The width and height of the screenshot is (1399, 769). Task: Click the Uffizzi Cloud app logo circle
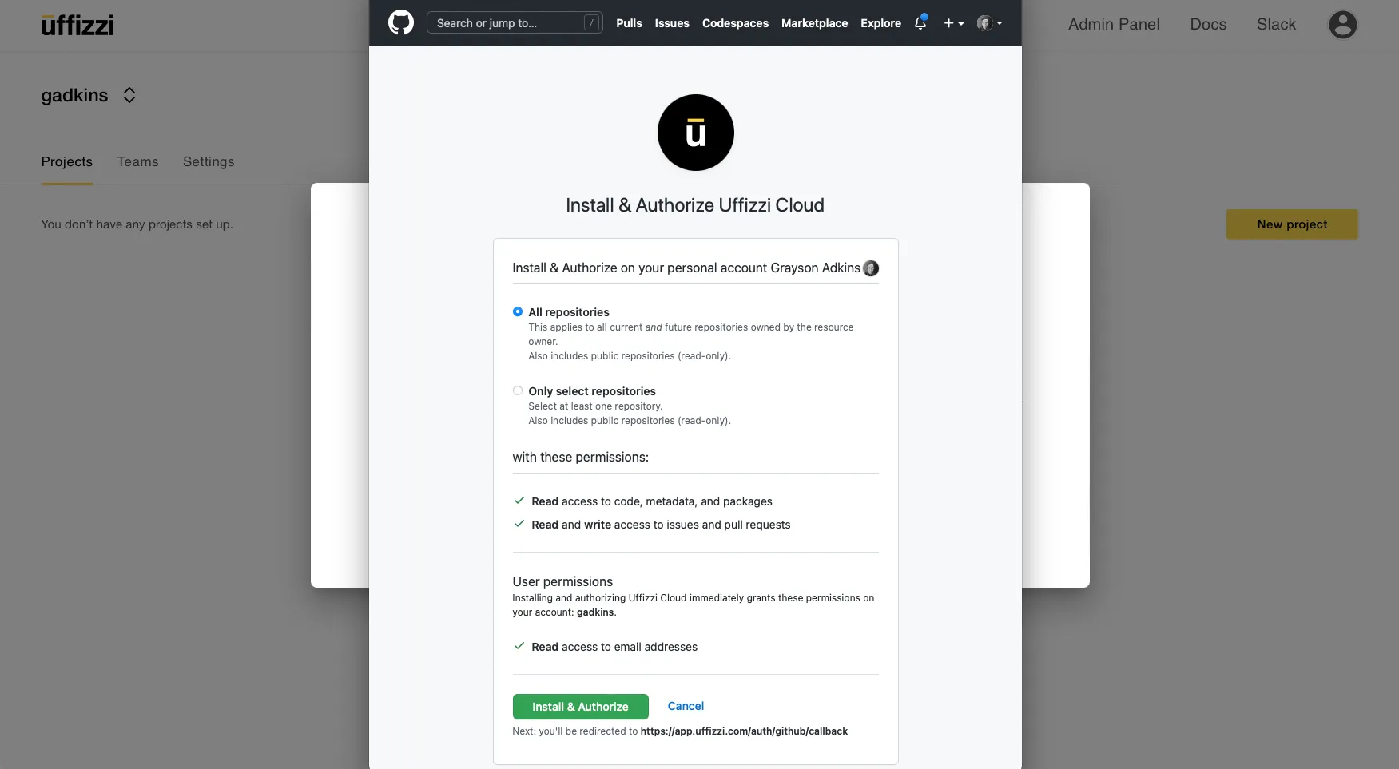coord(695,133)
